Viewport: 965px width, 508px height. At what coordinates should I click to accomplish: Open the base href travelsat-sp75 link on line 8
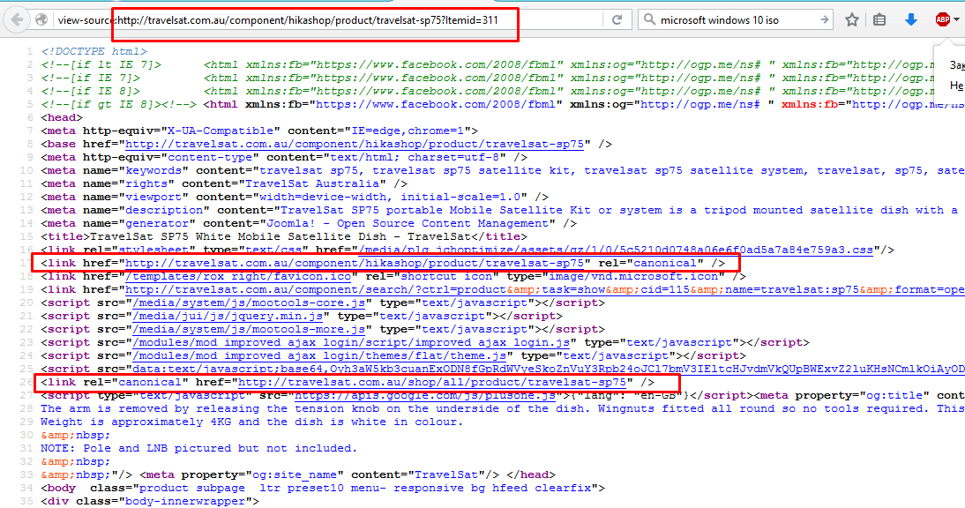[355, 144]
